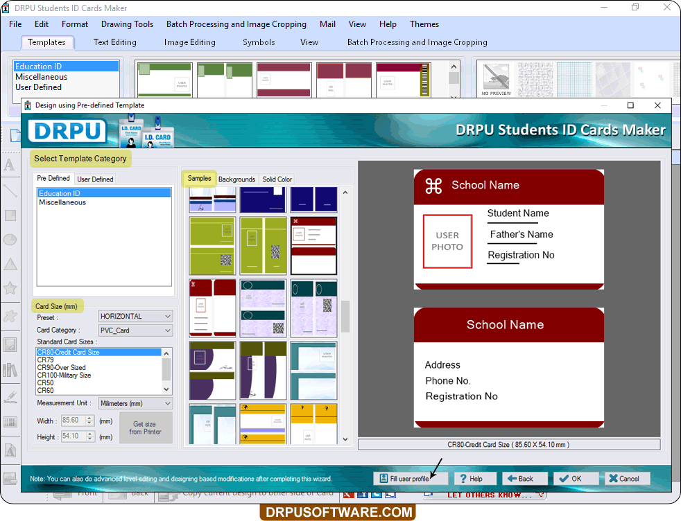This screenshot has height=521, width=681.
Task: Pick the yellow horizontal sample template
Action: point(264,424)
